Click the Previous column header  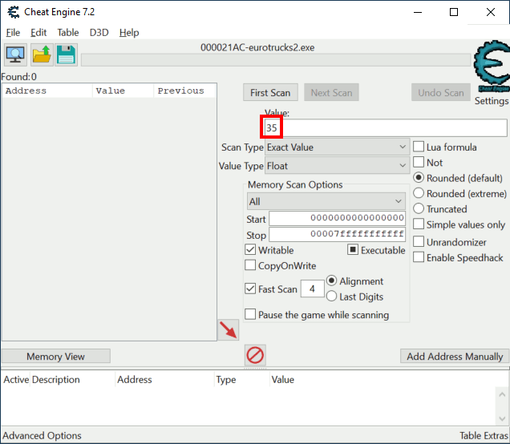coord(184,91)
